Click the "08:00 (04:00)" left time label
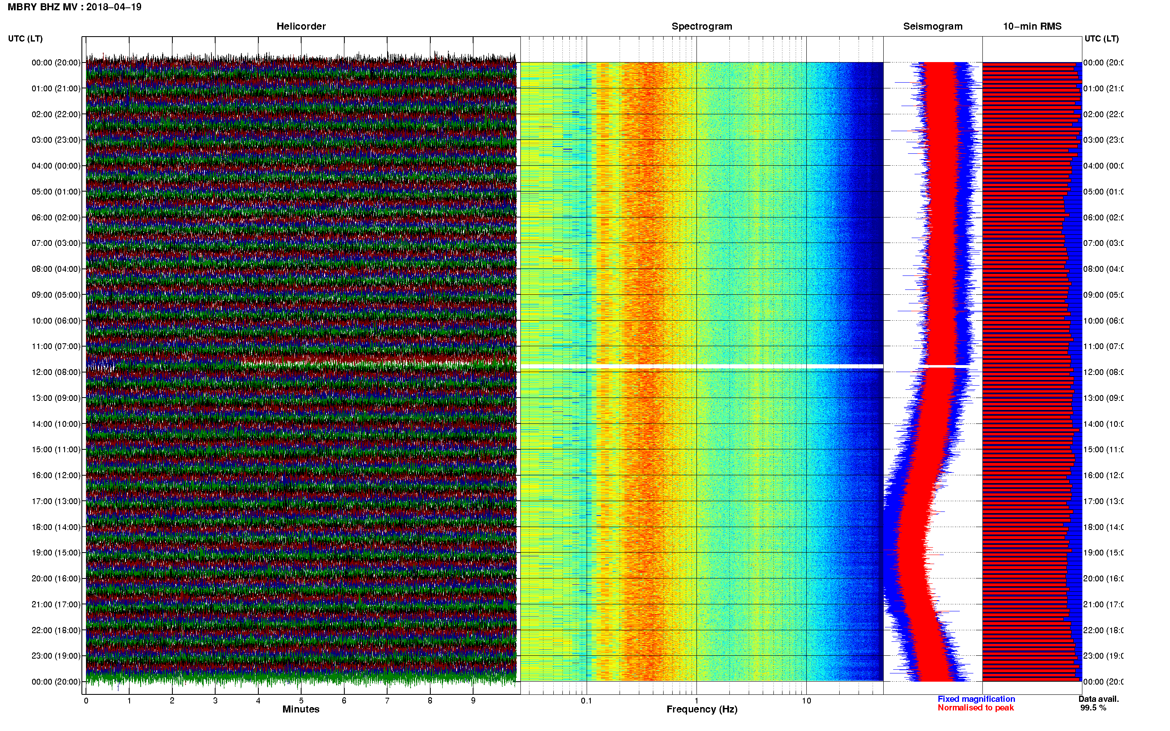Screen dimensions: 1170x731 (56, 269)
